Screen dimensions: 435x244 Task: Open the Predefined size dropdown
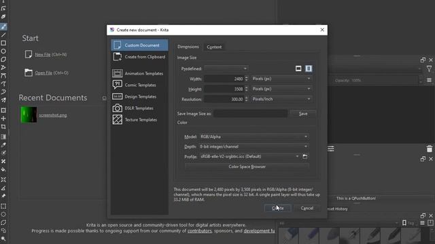[x=226, y=68]
